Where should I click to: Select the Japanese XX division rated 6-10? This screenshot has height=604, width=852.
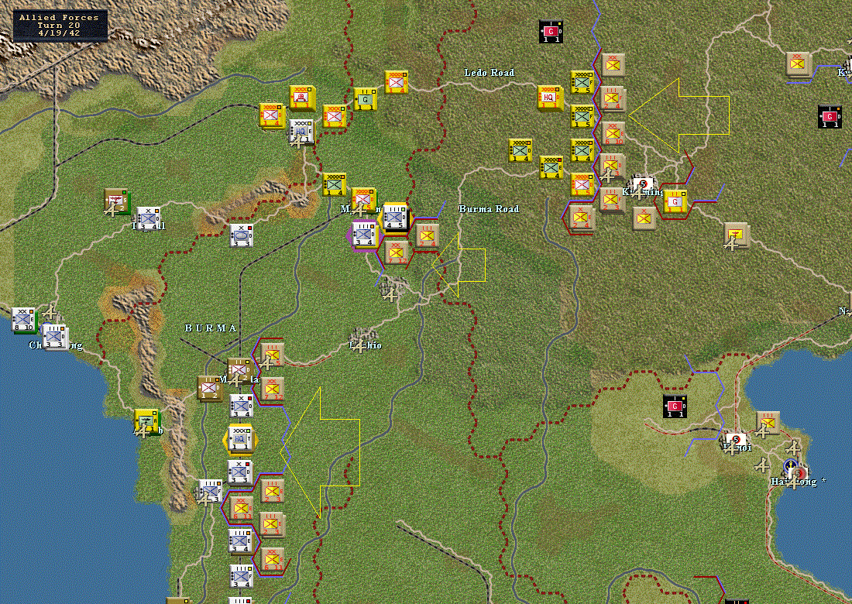pos(613,133)
